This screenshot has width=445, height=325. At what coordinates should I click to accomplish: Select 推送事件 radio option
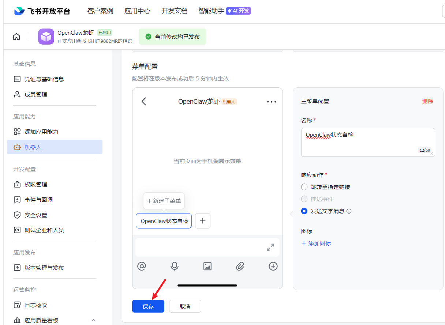pos(304,199)
